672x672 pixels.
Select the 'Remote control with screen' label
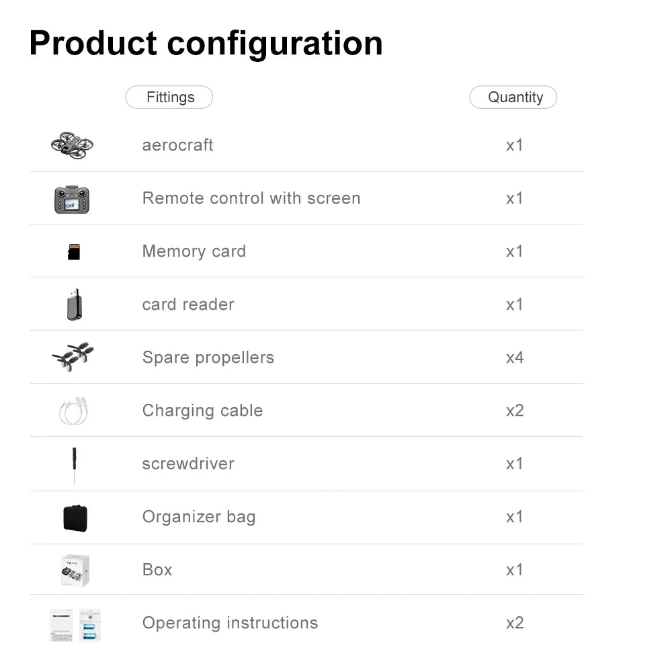click(x=251, y=198)
